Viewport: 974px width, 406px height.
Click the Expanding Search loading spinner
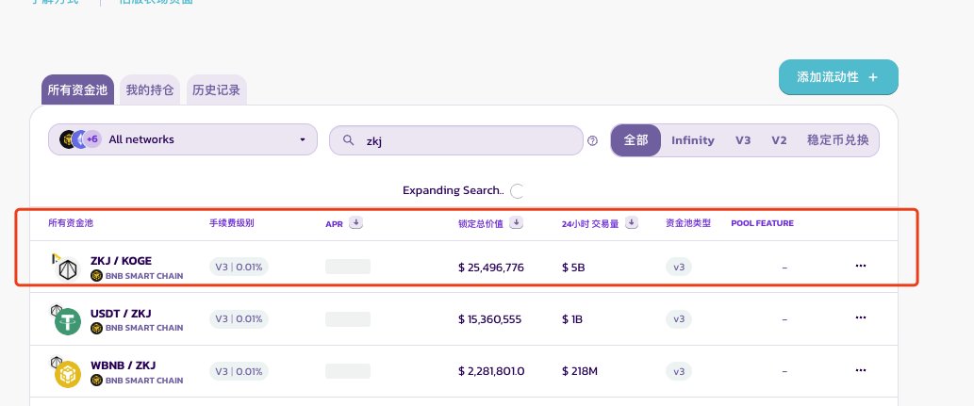[x=517, y=191]
